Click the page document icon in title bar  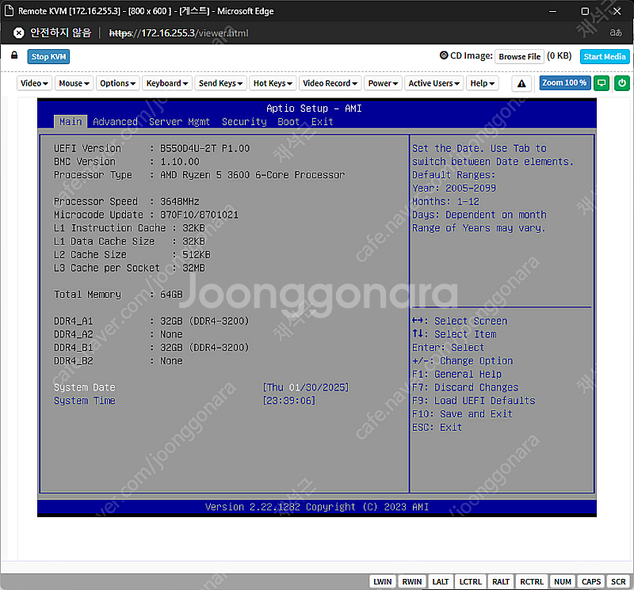[9, 11]
